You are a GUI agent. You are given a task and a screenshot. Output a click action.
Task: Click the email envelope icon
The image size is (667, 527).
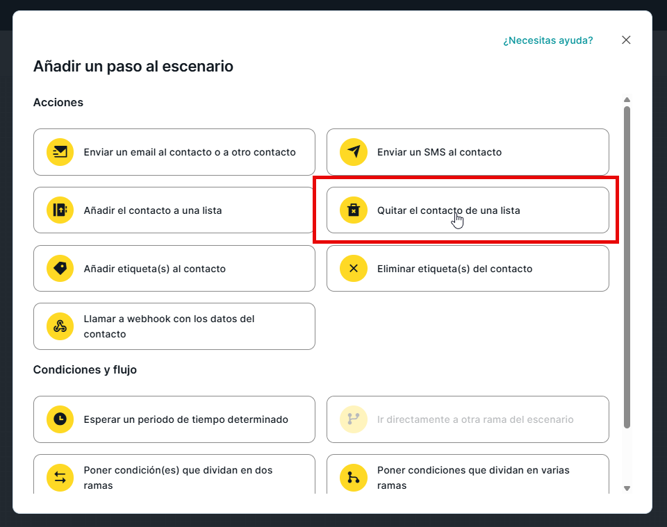[x=60, y=152]
